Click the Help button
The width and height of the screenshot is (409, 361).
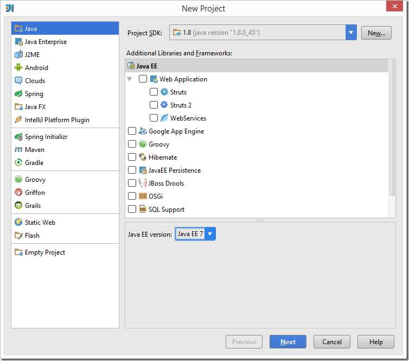click(375, 341)
